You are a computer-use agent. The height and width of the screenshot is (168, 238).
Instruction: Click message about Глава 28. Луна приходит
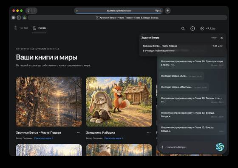pyautogui.click(x=192, y=63)
